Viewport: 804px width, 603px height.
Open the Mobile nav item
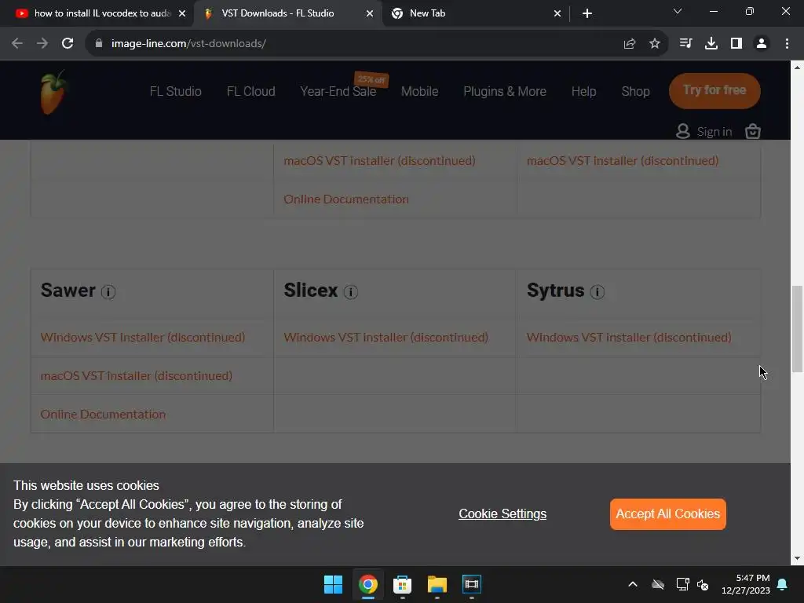coord(419,91)
